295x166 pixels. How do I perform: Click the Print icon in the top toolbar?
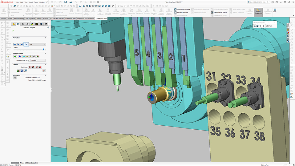point(71,2)
